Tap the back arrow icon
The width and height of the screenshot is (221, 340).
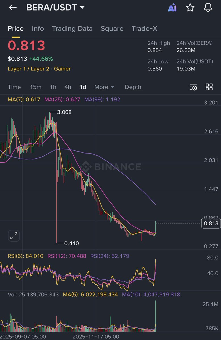click(13, 8)
